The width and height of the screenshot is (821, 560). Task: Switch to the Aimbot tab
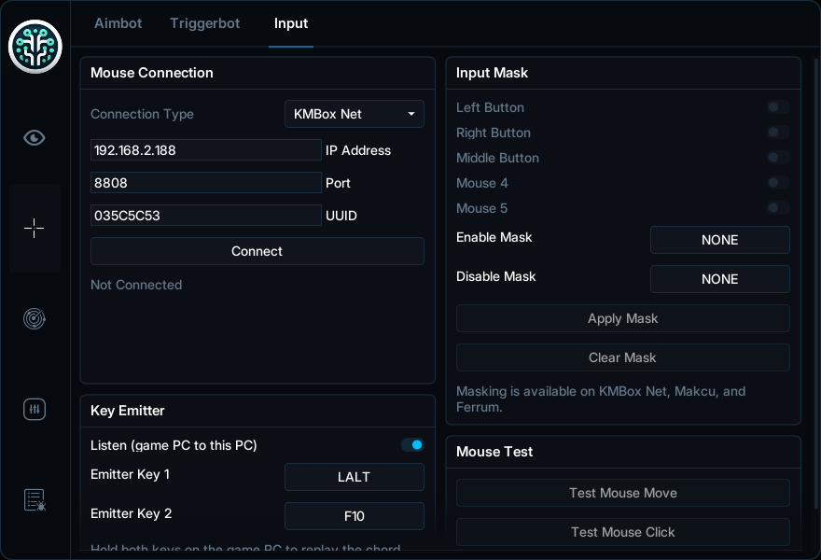click(x=118, y=23)
